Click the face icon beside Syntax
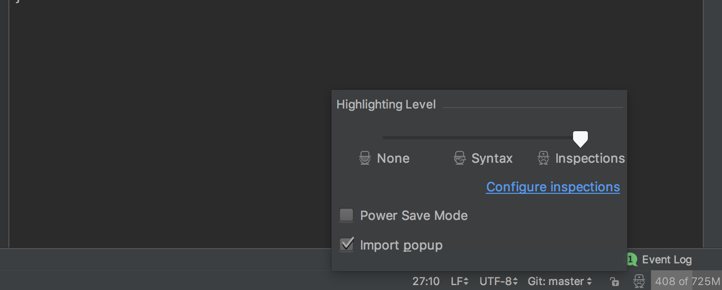The image size is (722, 290). 460,158
